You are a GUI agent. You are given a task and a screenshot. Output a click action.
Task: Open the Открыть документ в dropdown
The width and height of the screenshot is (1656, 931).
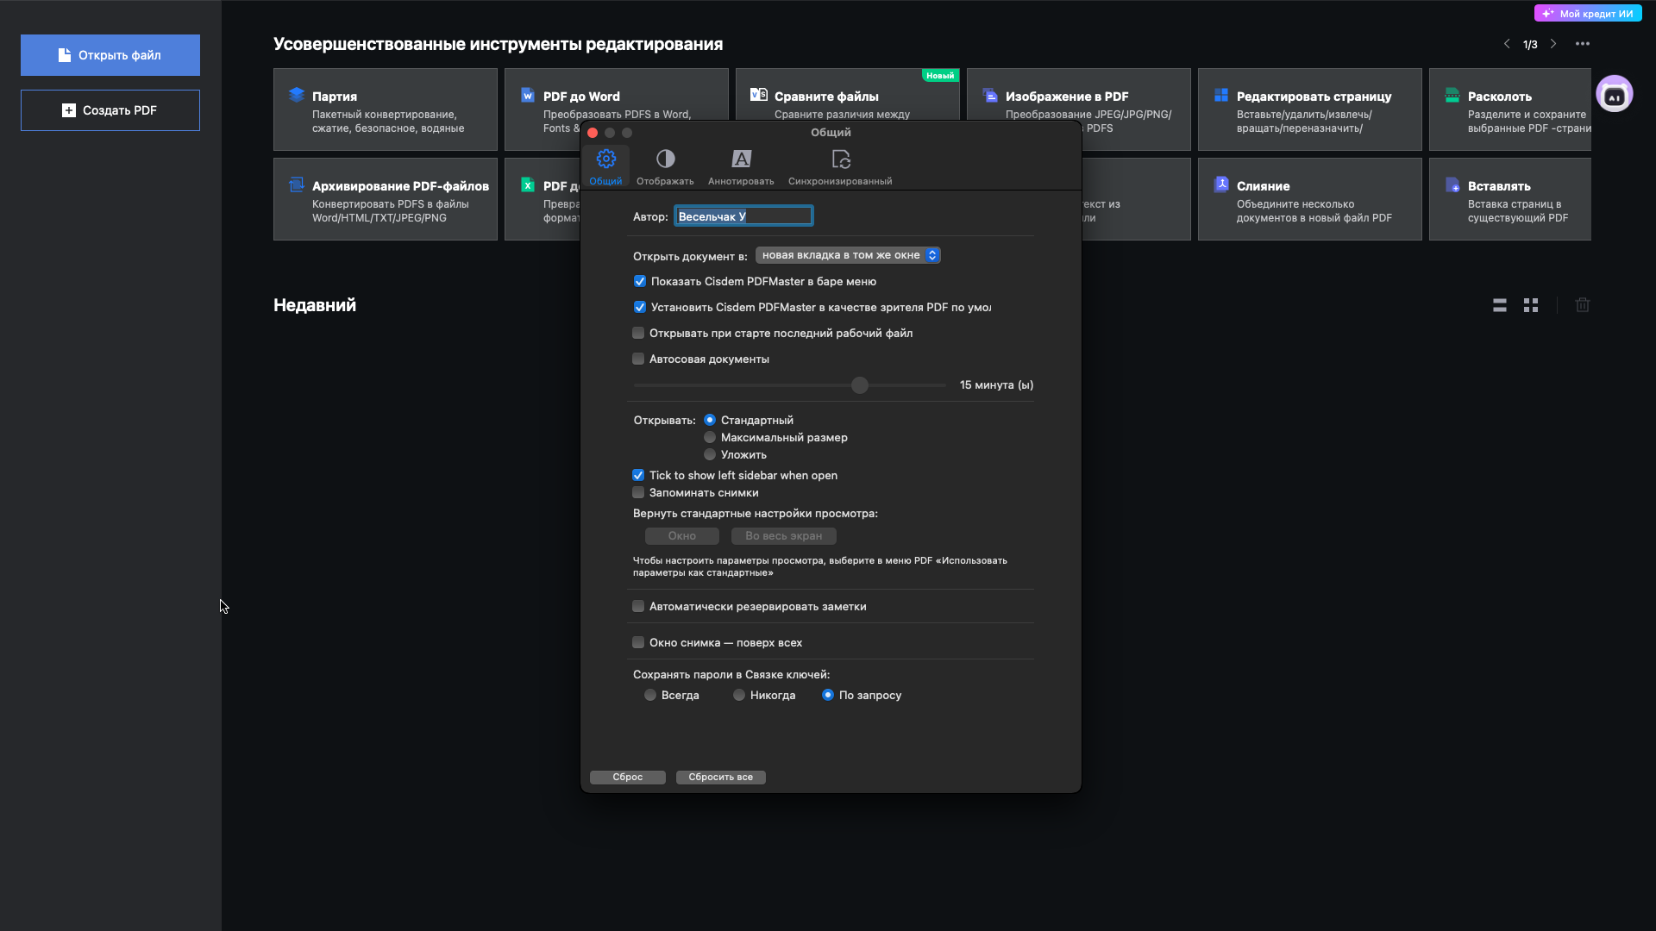pyautogui.click(x=848, y=255)
